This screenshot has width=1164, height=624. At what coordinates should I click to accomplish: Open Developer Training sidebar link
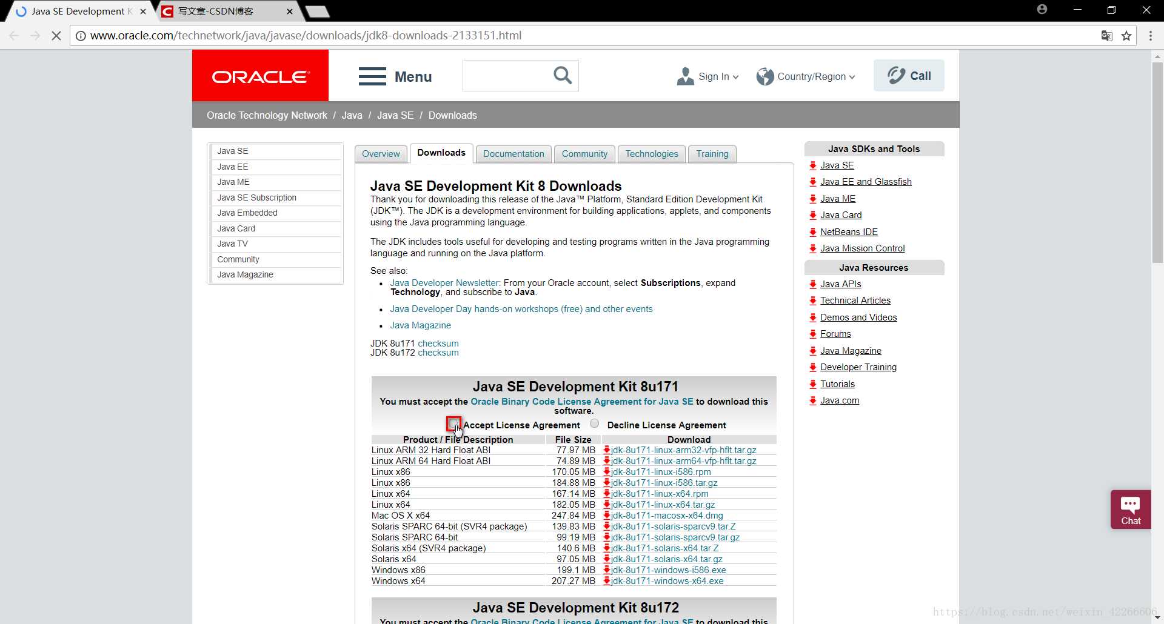(858, 367)
